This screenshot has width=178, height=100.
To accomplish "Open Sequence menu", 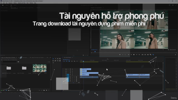I will click(x=11, y=3).
